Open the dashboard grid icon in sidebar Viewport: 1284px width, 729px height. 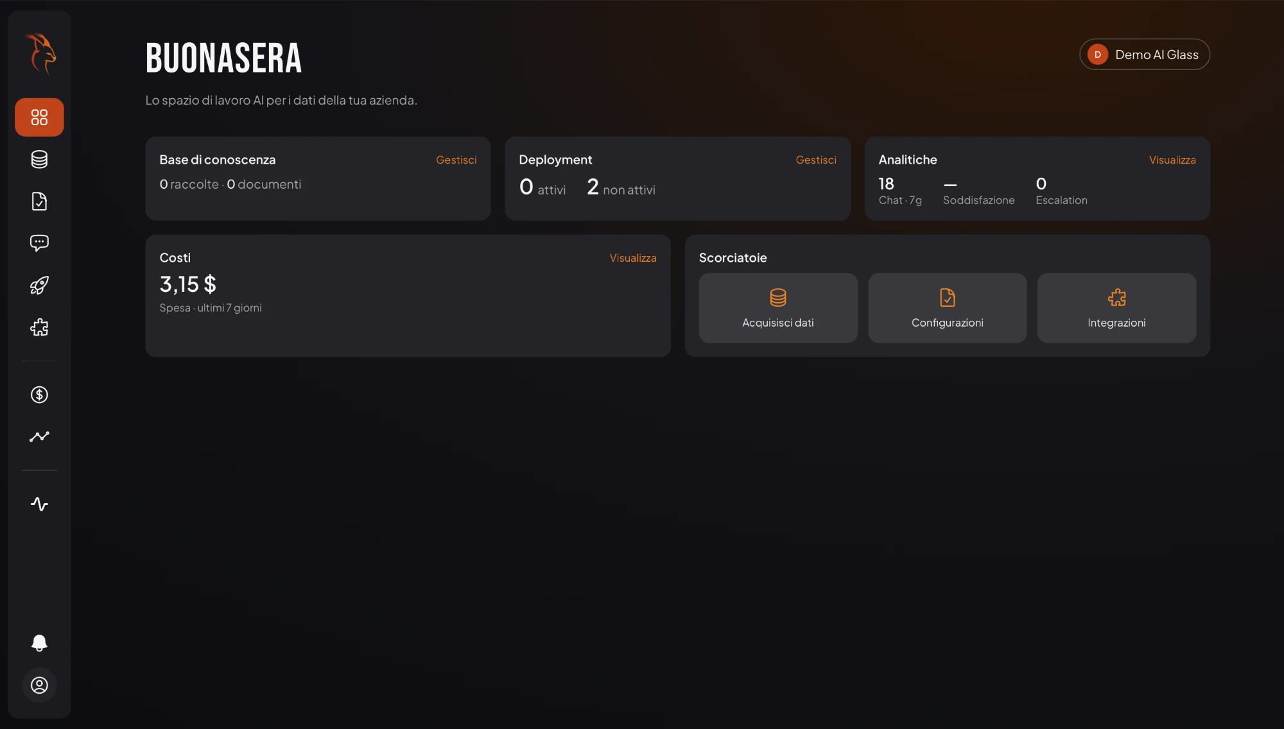click(x=39, y=117)
